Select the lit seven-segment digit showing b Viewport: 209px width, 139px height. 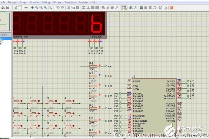96,24
